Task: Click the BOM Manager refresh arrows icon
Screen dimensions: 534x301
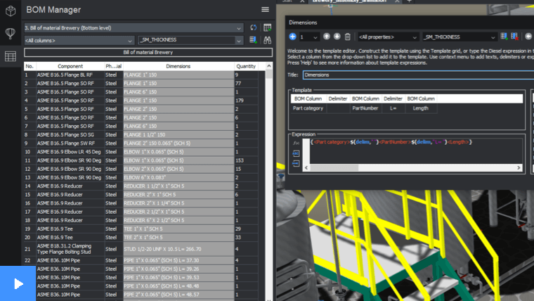Action: [253, 27]
